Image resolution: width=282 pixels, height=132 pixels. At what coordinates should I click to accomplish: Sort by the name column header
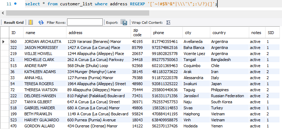[45, 33]
